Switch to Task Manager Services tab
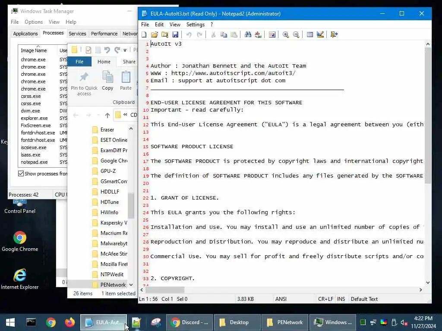The width and height of the screenshot is (442, 331). [x=77, y=34]
